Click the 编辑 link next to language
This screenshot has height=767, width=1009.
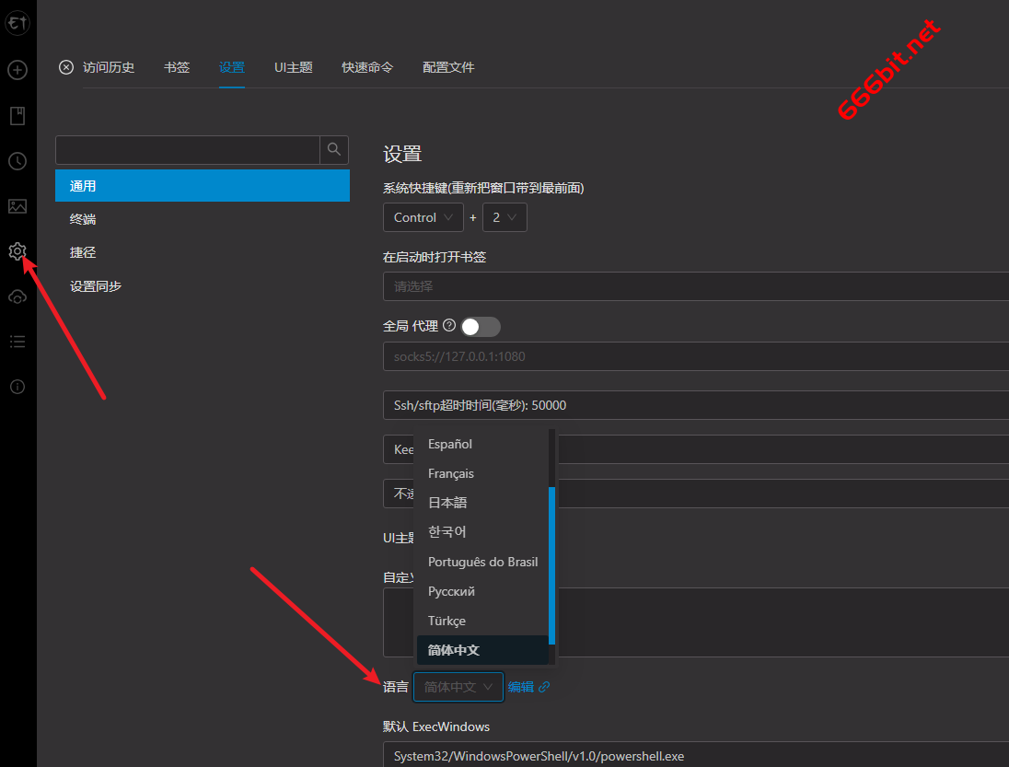click(520, 687)
